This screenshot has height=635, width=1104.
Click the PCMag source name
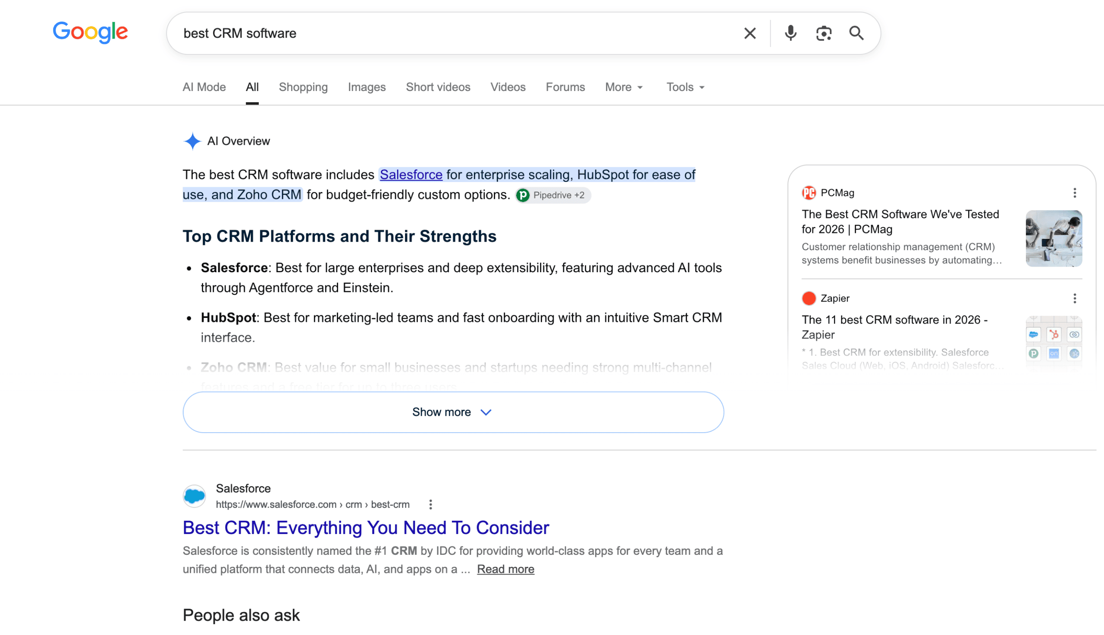coord(837,193)
